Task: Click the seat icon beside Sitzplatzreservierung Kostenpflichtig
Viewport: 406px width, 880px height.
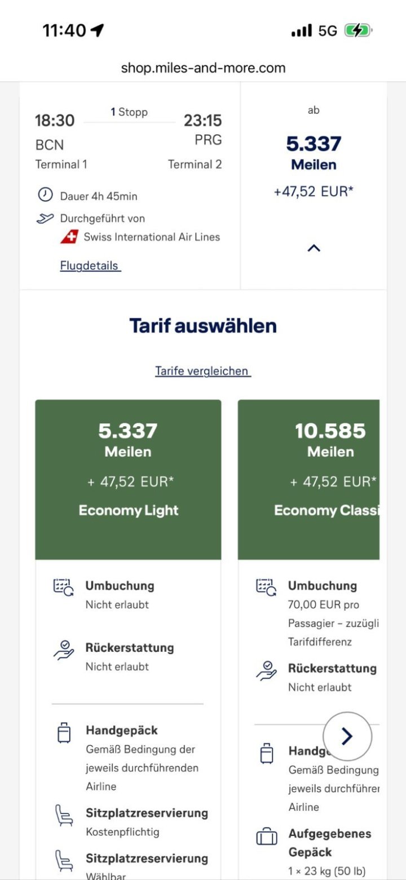Action: [64, 815]
